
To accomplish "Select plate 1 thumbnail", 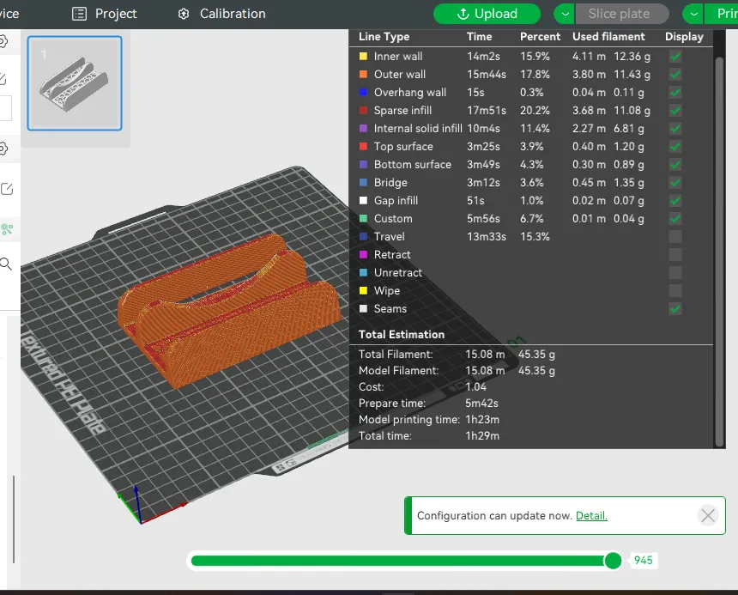I will click(75, 83).
